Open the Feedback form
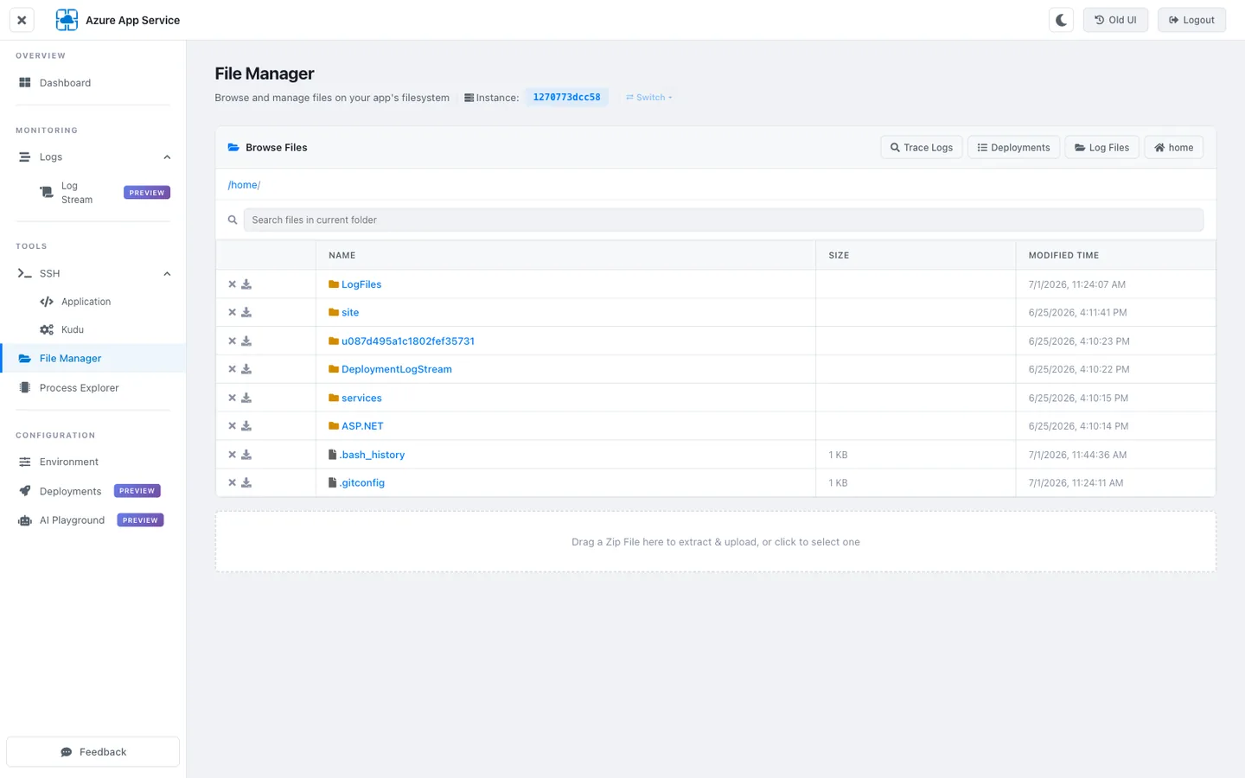The width and height of the screenshot is (1245, 778). (93, 752)
